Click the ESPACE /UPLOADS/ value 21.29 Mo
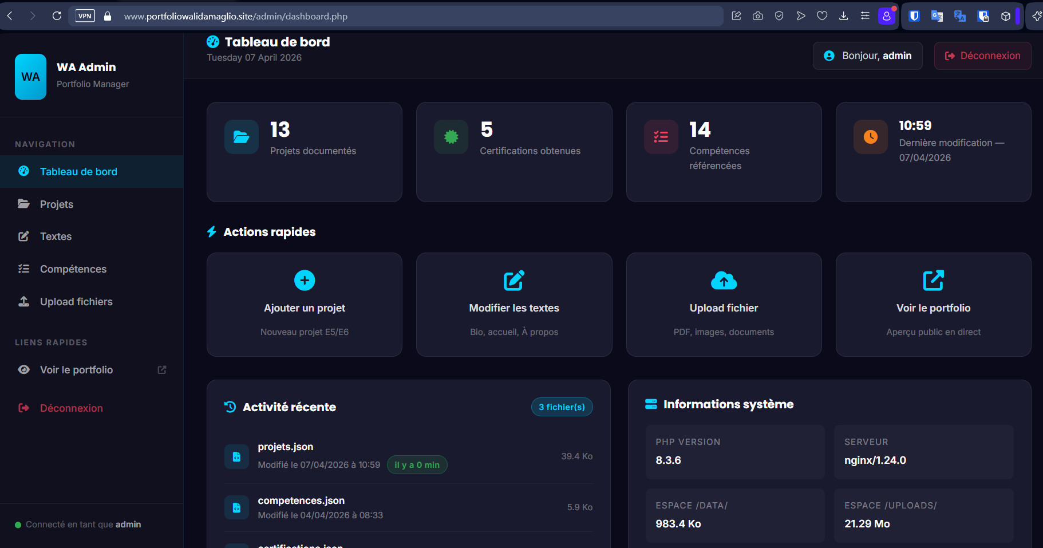 pyautogui.click(x=867, y=524)
